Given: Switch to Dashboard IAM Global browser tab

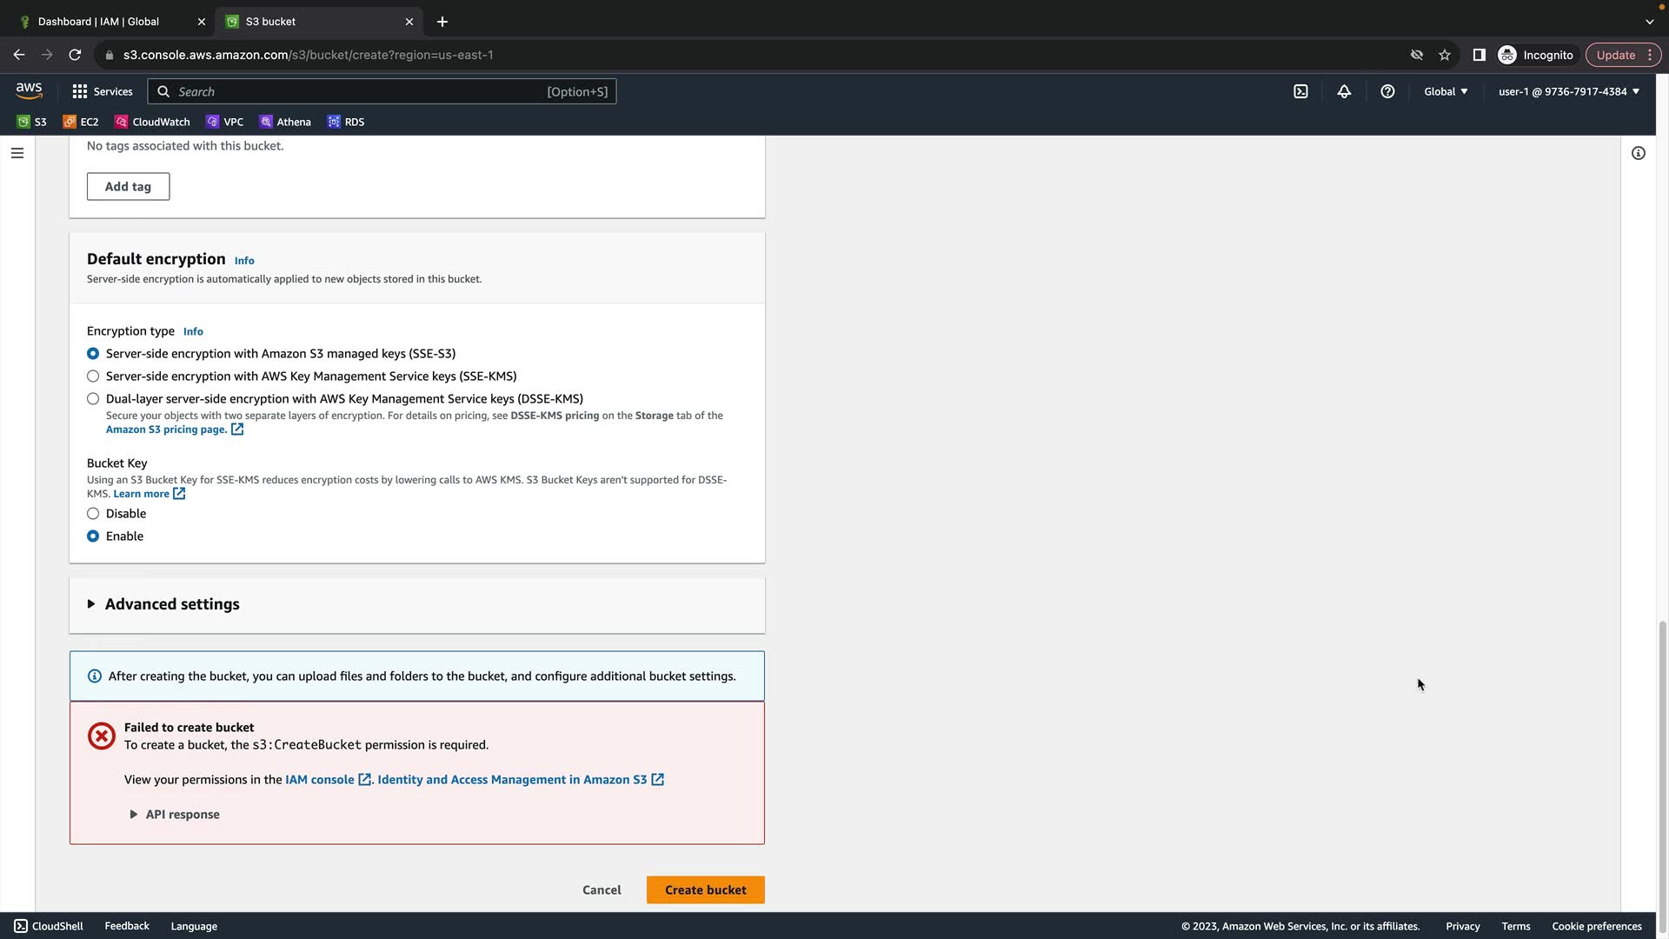Looking at the screenshot, I should coord(98,22).
